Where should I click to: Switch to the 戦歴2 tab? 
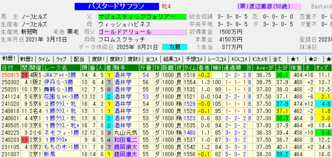click(x=27, y=59)
